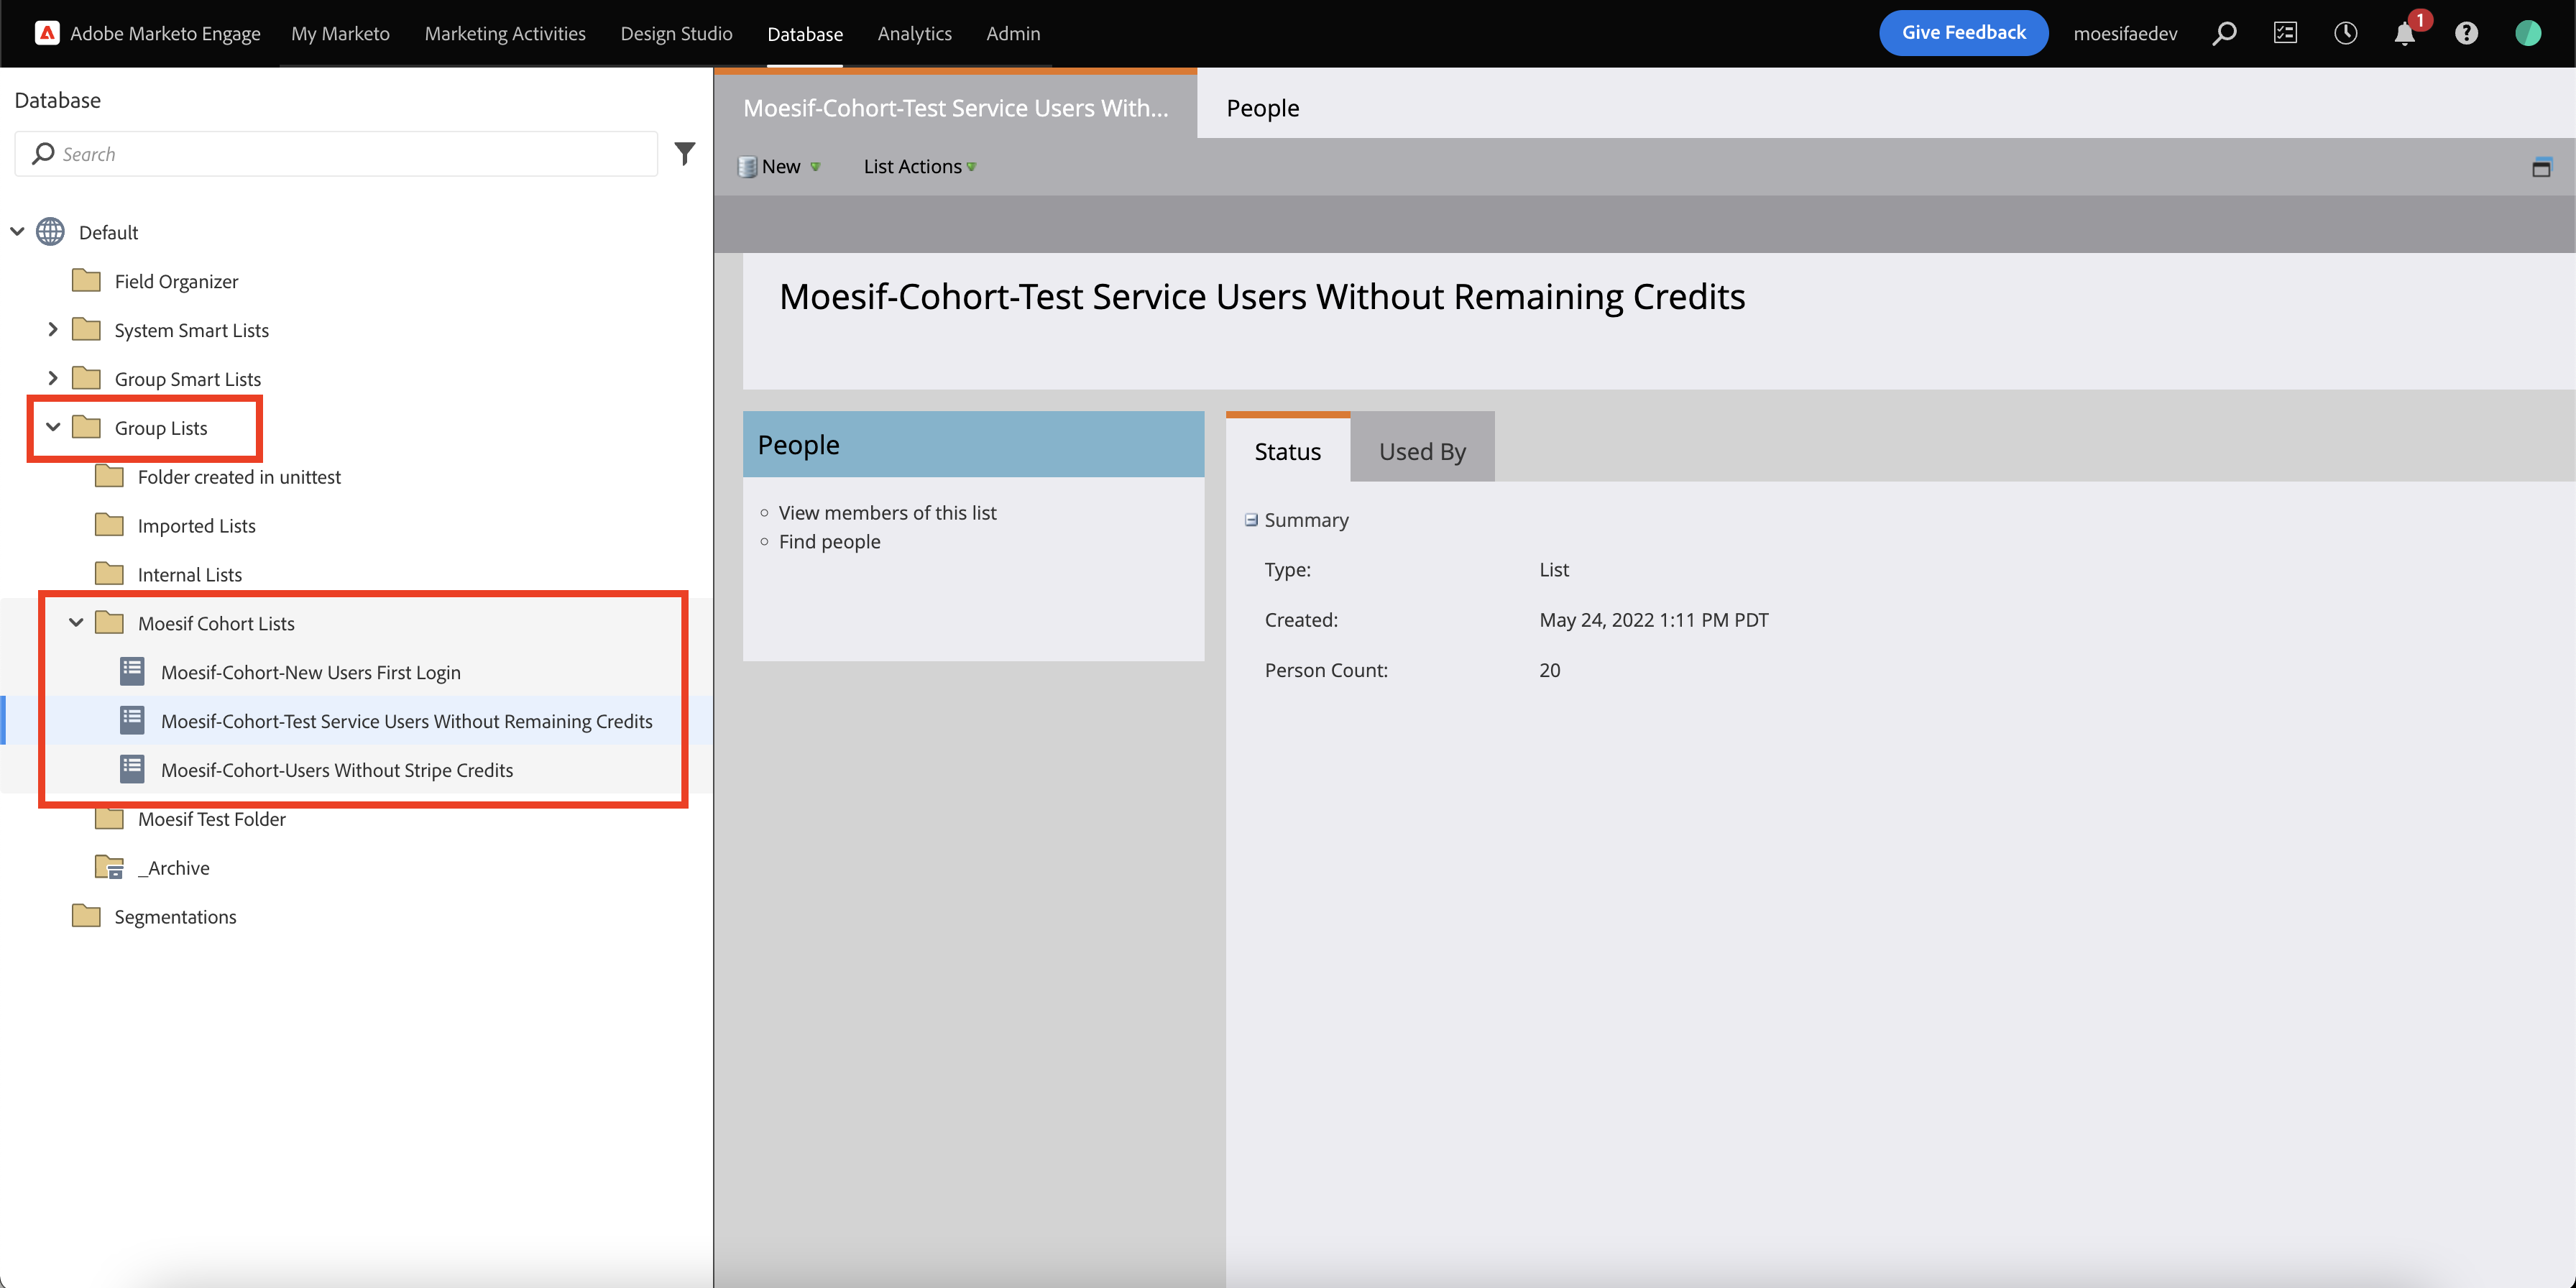Image resolution: width=2576 pixels, height=1288 pixels.
Task: Click the Adobe logo icon
Action: 46,33
